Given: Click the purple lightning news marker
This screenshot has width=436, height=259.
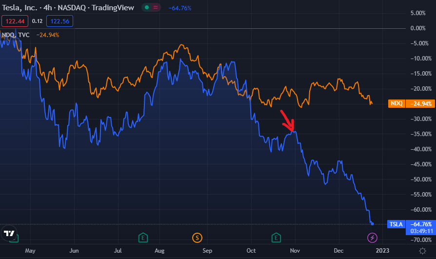Looking at the screenshot, I should point(372,238).
